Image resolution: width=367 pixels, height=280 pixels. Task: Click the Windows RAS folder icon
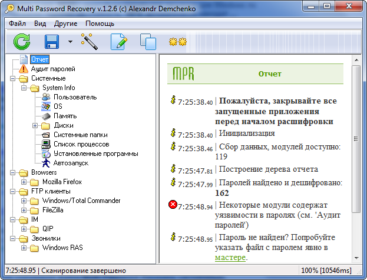pyautogui.click(x=34, y=248)
